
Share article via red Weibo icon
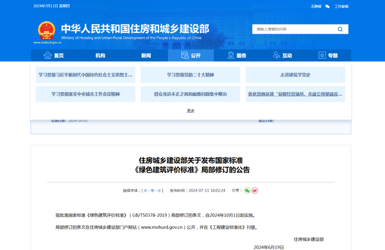pyautogui.click(x=255, y=190)
